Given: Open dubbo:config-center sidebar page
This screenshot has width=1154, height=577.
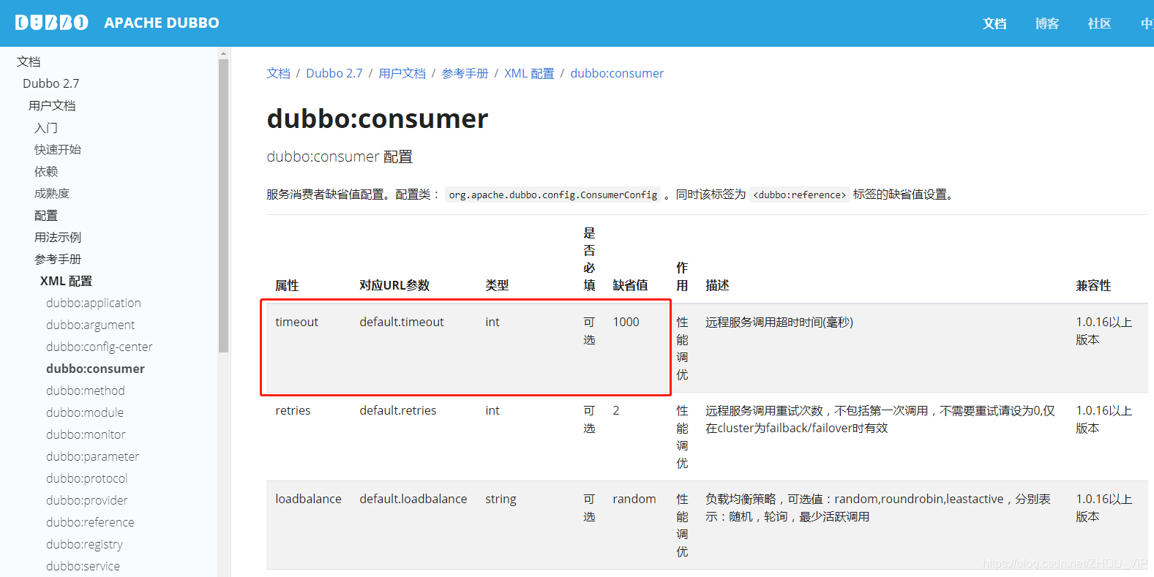Looking at the screenshot, I should click(100, 347).
